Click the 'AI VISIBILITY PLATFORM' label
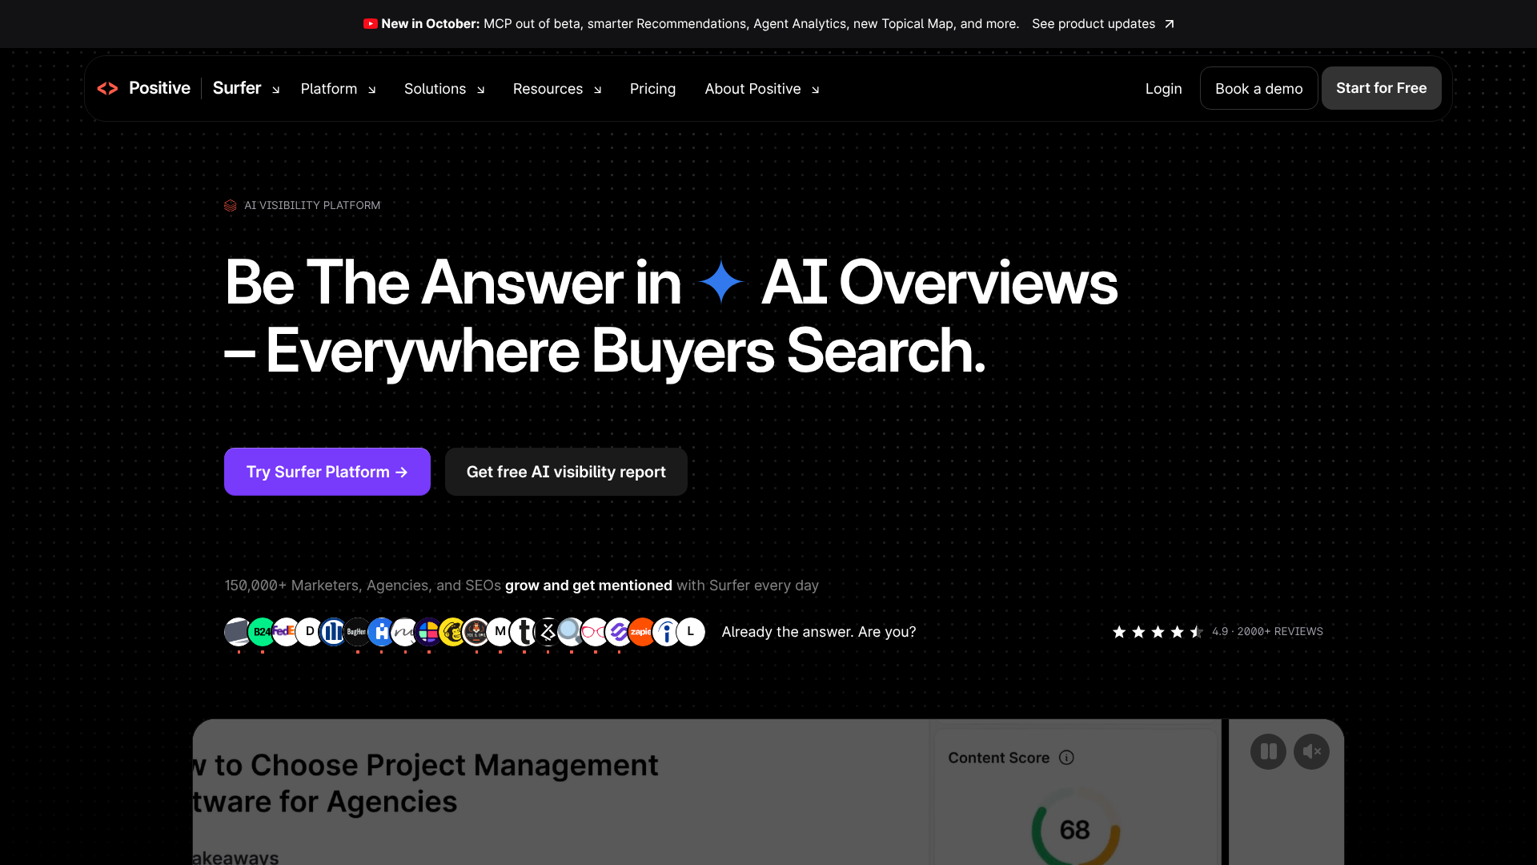The height and width of the screenshot is (865, 1537). point(312,206)
